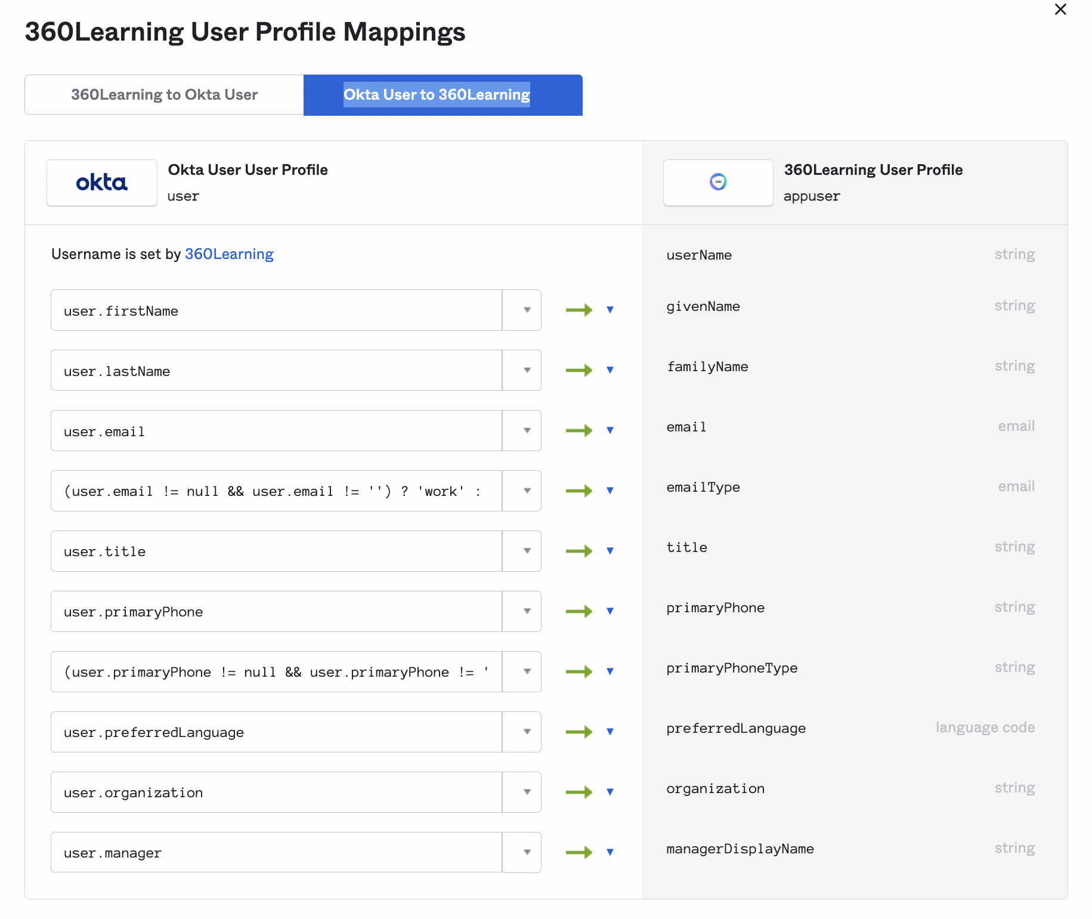Screen dimensions: 1092x919
Task: Open dropdown for user.firstName mapping
Action: tap(522, 310)
